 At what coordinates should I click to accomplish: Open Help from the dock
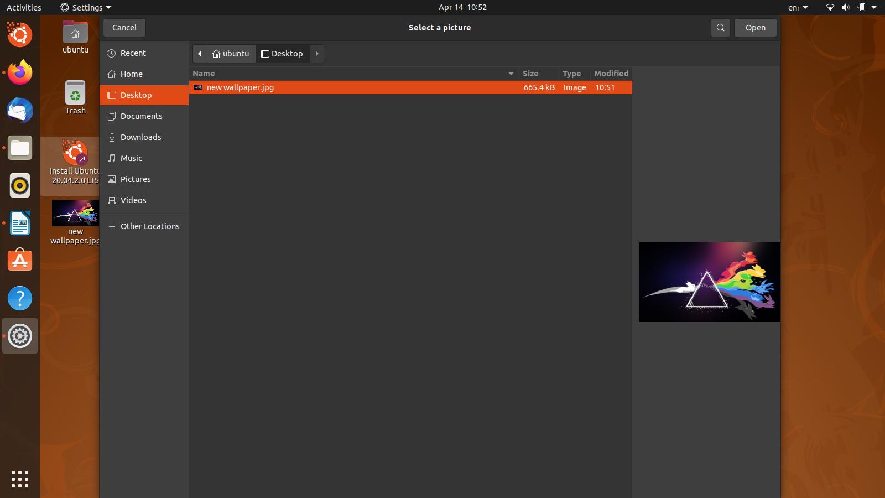pyautogui.click(x=20, y=298)
